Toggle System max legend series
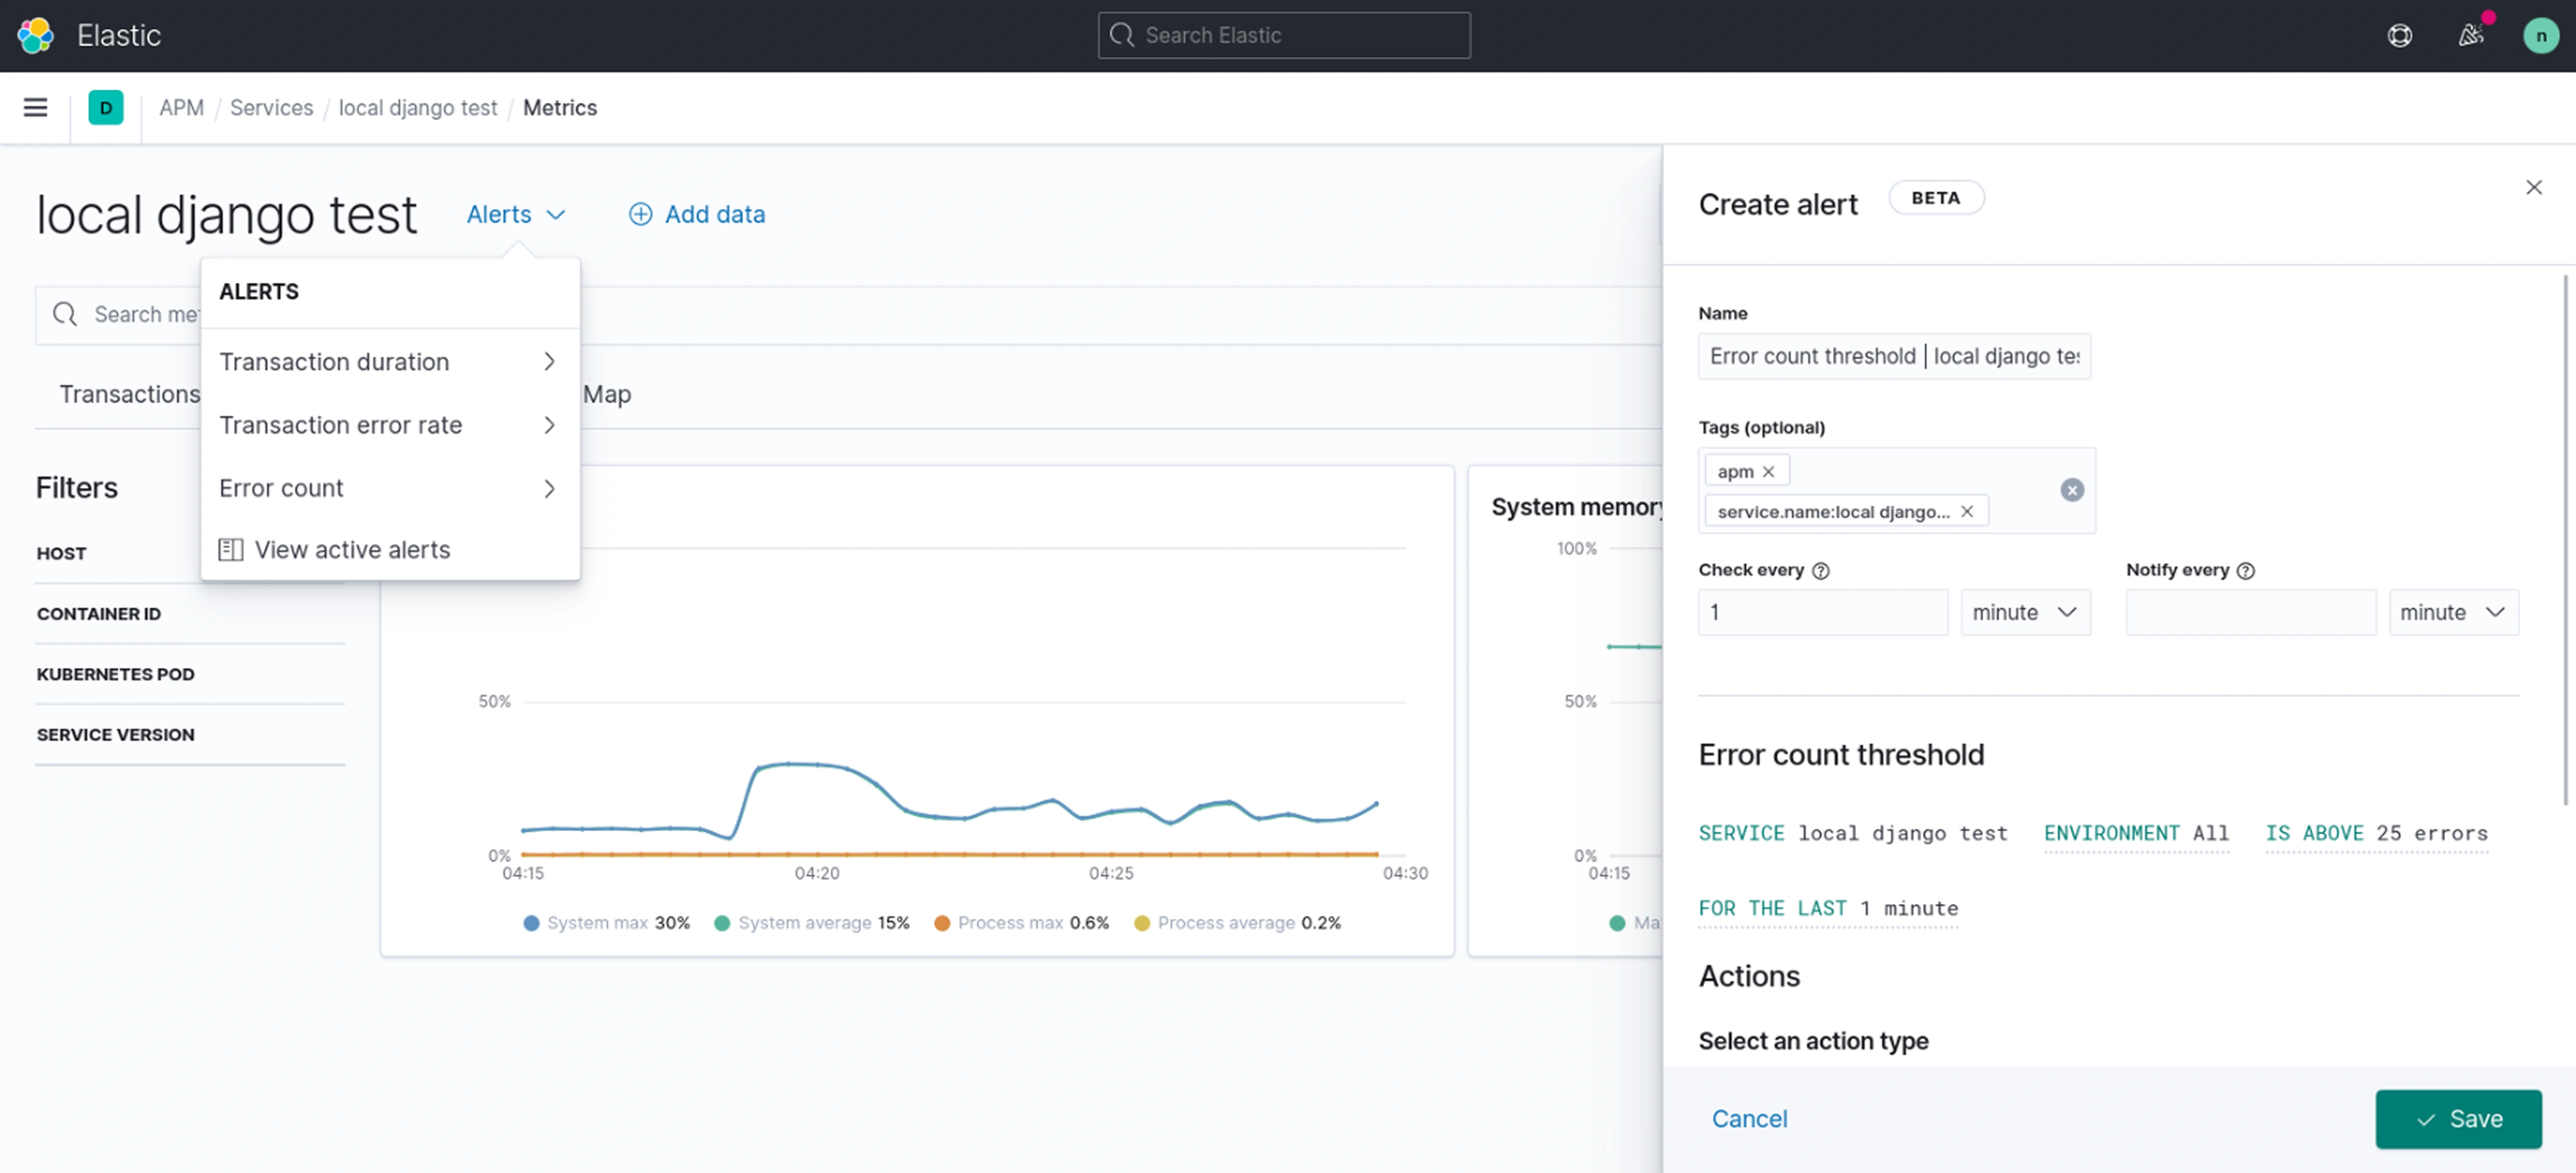 (597, 922)
